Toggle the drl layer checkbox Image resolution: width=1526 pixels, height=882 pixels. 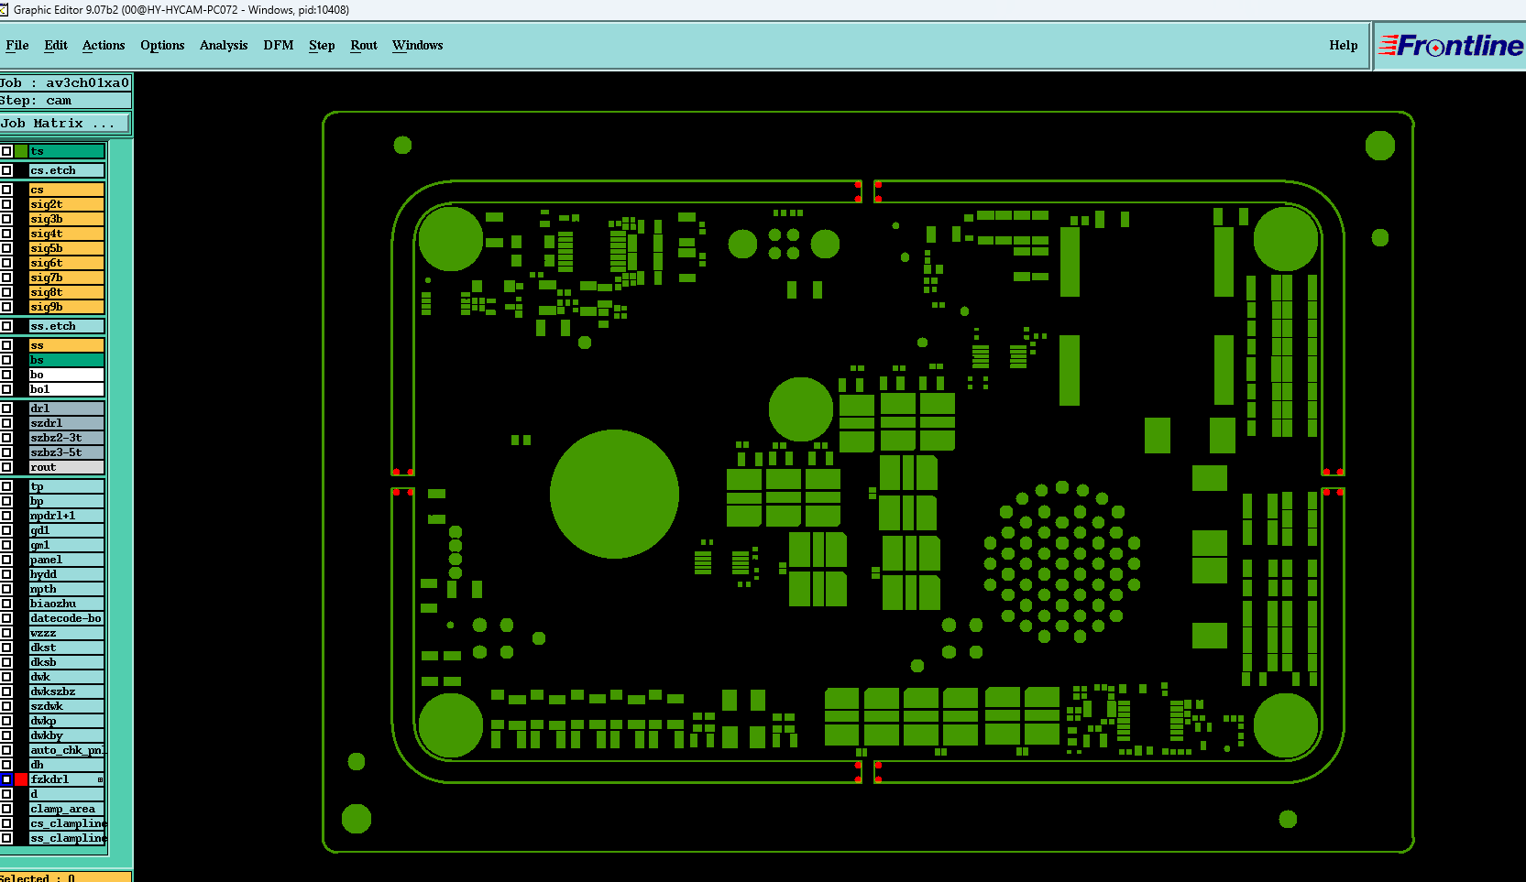pos(6,408)
